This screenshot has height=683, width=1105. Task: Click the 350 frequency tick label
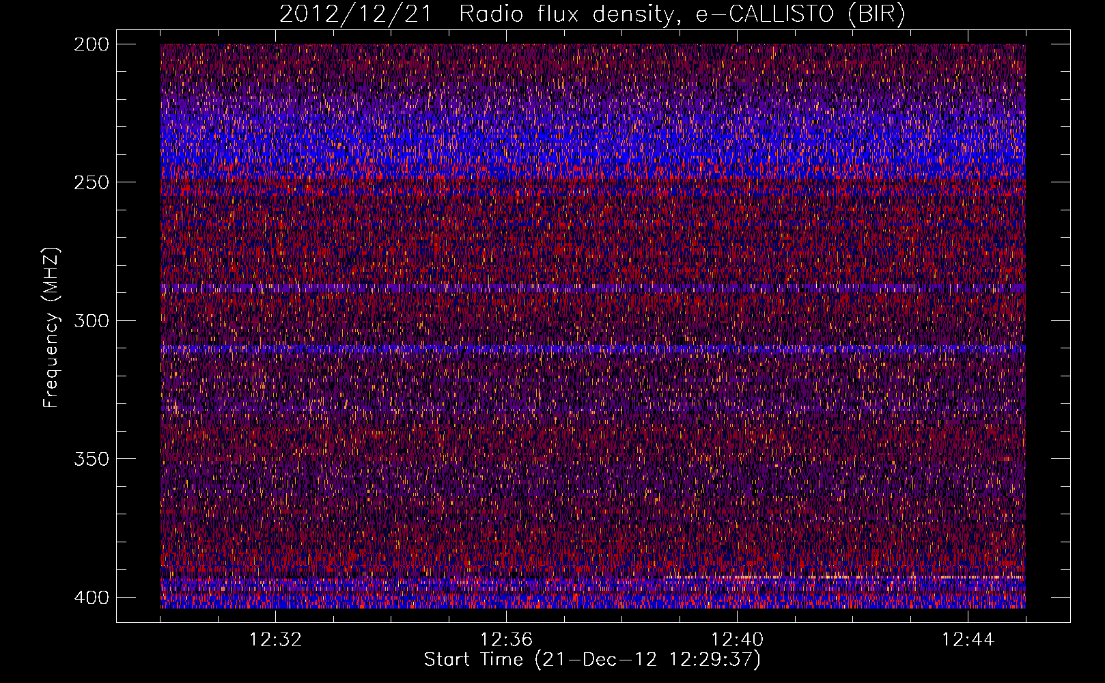point(91,459)
